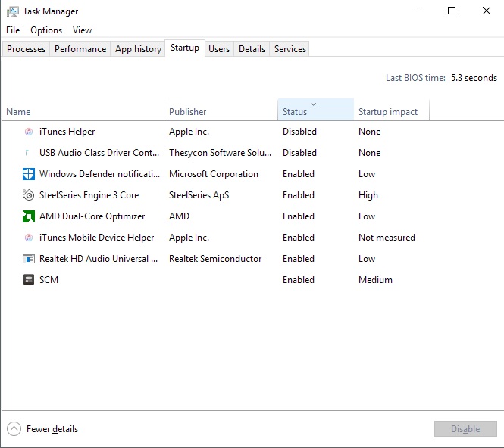Click the AMD Dual-Core Optimizer icon
Screen dimensions: 504x448
29,216
